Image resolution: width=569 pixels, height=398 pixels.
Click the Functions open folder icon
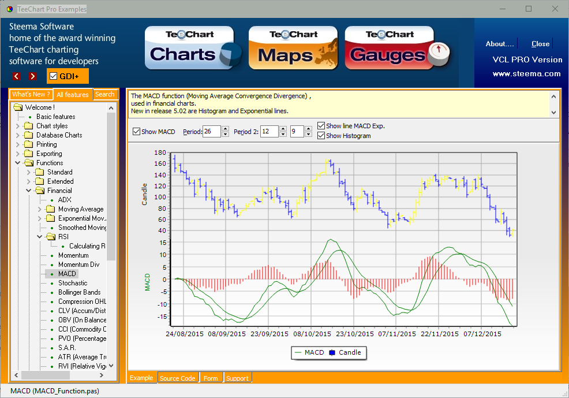pyautogui.click(x=29, y=163)
